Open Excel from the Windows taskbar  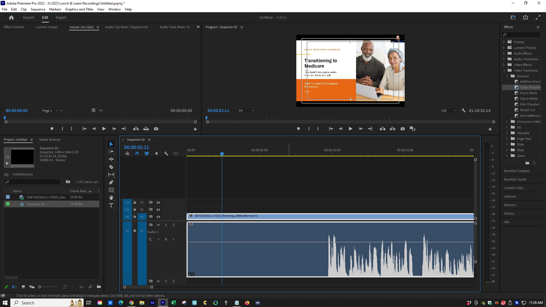(173, 303)
